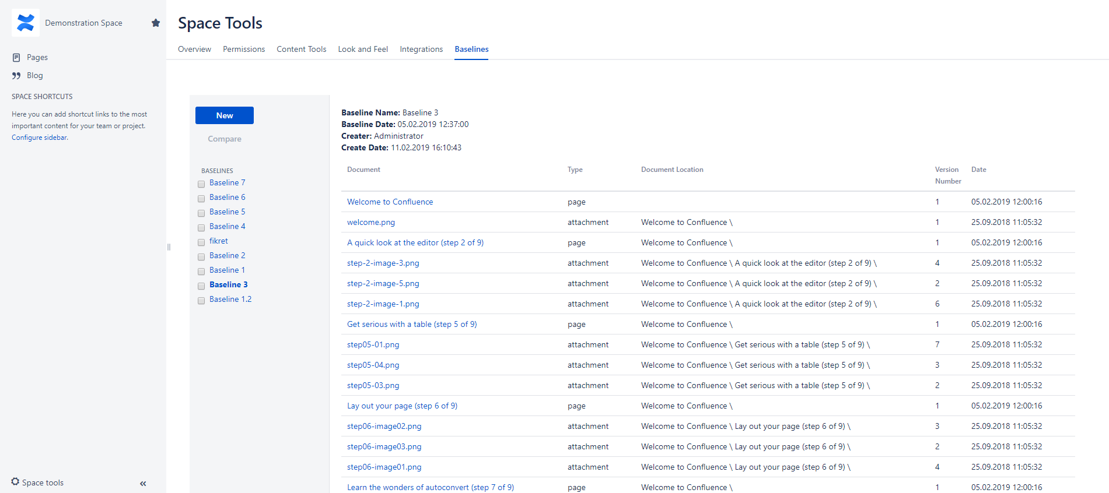Select Baseline 5 in the list
The image size is (1109, 493).
(227, 212)
